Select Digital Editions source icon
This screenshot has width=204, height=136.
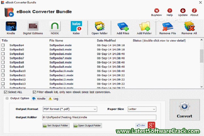[33, 26]
